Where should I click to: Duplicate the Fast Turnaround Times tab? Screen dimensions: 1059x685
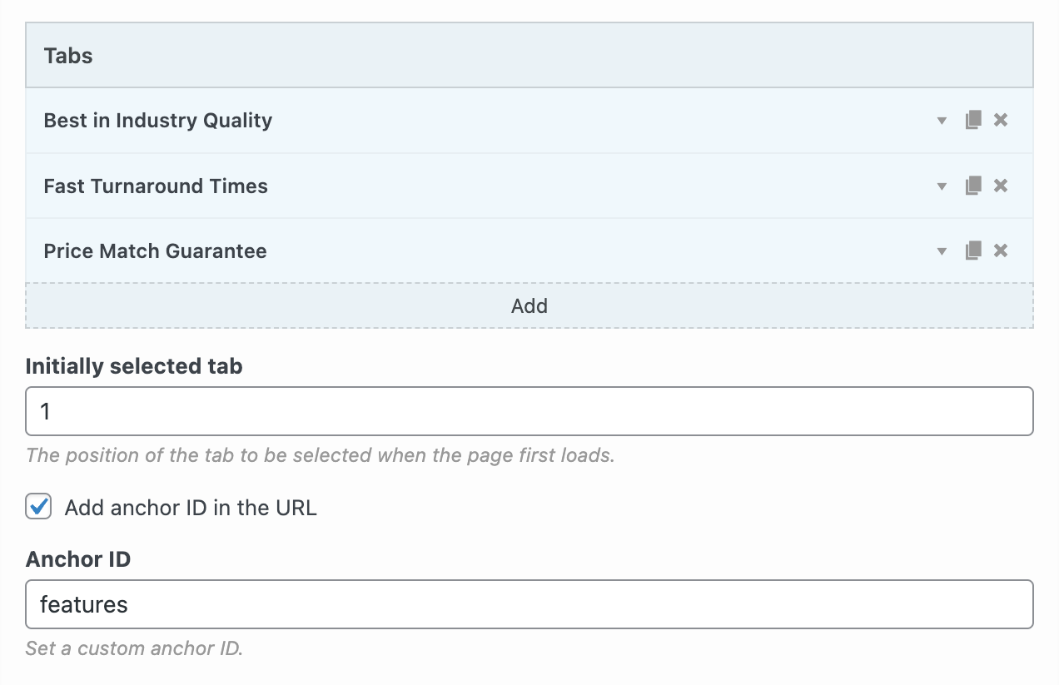pyautogui.click(x=972, y=186)
